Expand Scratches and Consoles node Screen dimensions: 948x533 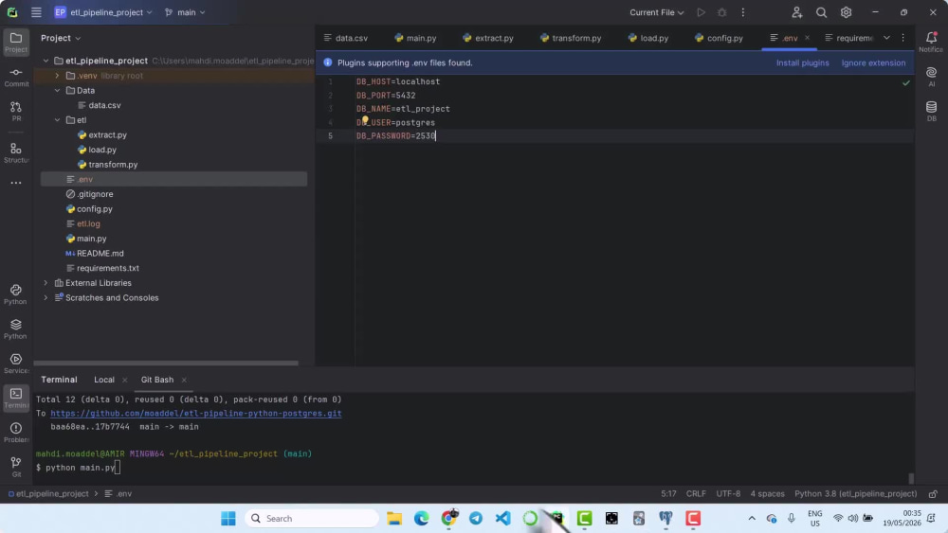46,297
